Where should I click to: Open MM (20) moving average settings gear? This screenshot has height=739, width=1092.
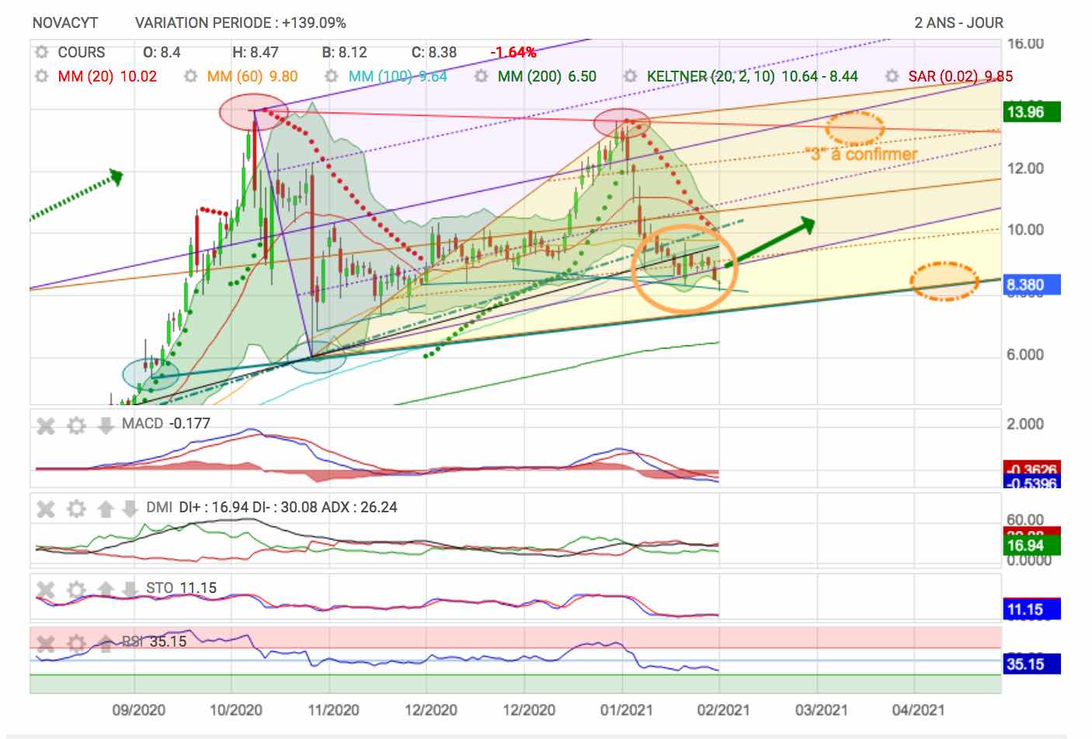[x=42, y=76]
